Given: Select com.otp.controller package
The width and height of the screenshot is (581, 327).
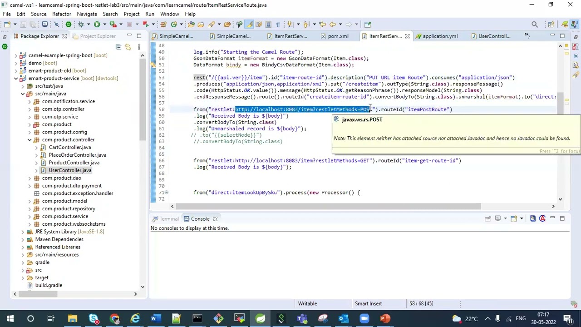Looking at the screenshot, I should 59,109.
